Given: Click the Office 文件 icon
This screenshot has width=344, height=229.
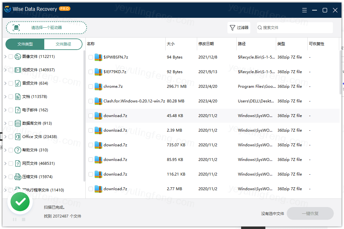Looking at the screenshot, I should (18, 137).
